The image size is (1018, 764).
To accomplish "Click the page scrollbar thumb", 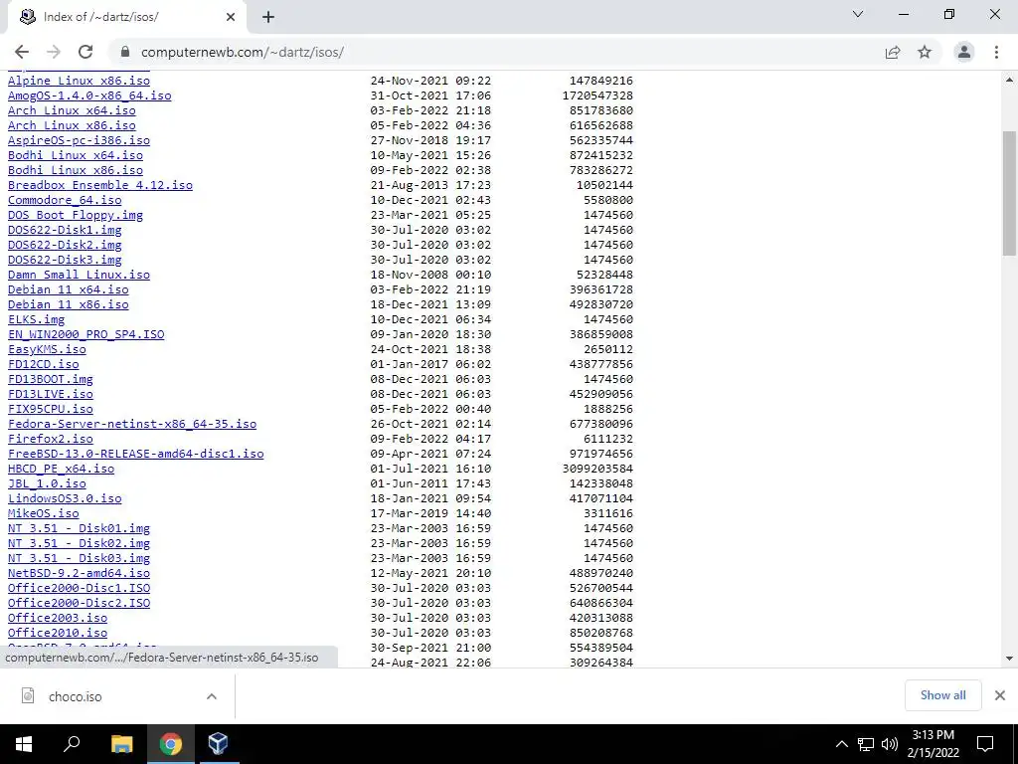I will click(x=1009, y=193).
